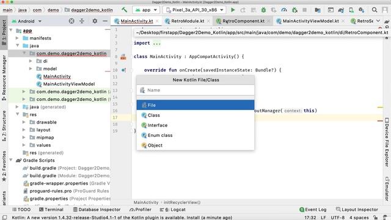Click the LF line separator indicator
Screen dimensions: 391x220
323,218
